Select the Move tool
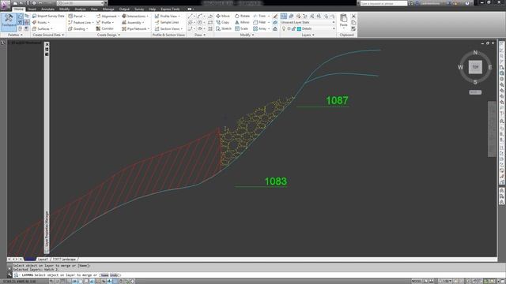 [x=223, y=16]
